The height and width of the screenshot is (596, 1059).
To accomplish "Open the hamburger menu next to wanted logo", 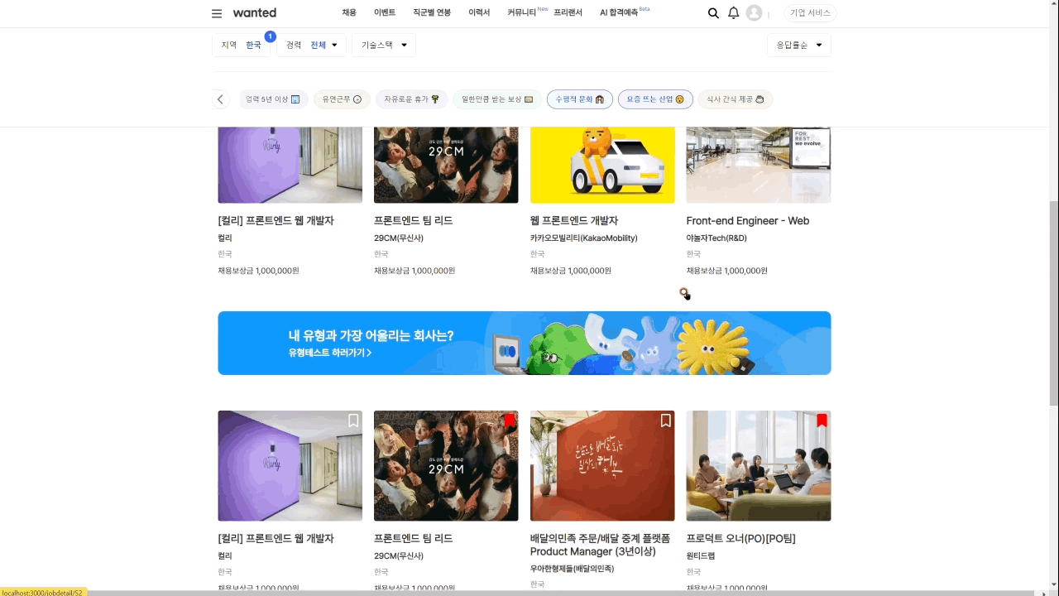I will click(217, 13).
